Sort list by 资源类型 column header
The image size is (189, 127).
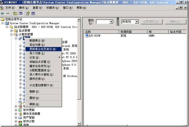tap(133, 32)
